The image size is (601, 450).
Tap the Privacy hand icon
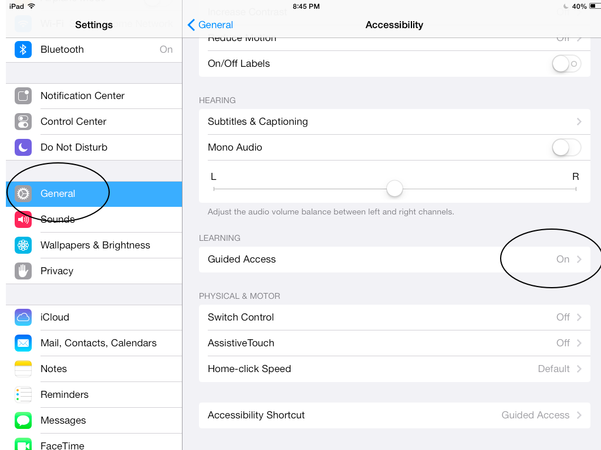click(23, 271)
